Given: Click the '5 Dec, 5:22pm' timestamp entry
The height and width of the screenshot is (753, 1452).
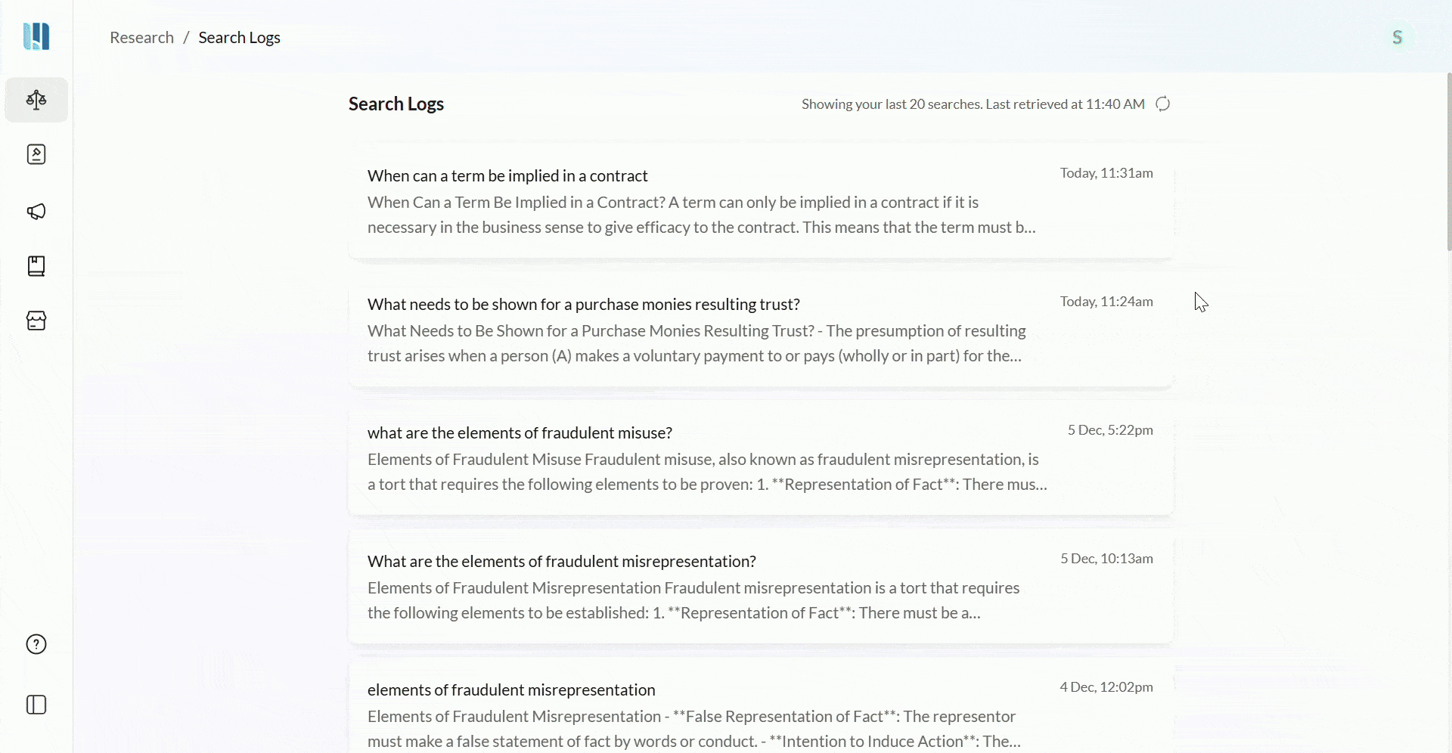Looking at the screenshot, I should [1109, 430].
